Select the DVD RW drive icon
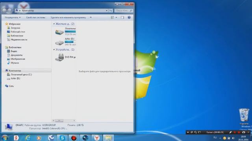Screen dimensions: 252x141 pos(59,57)
